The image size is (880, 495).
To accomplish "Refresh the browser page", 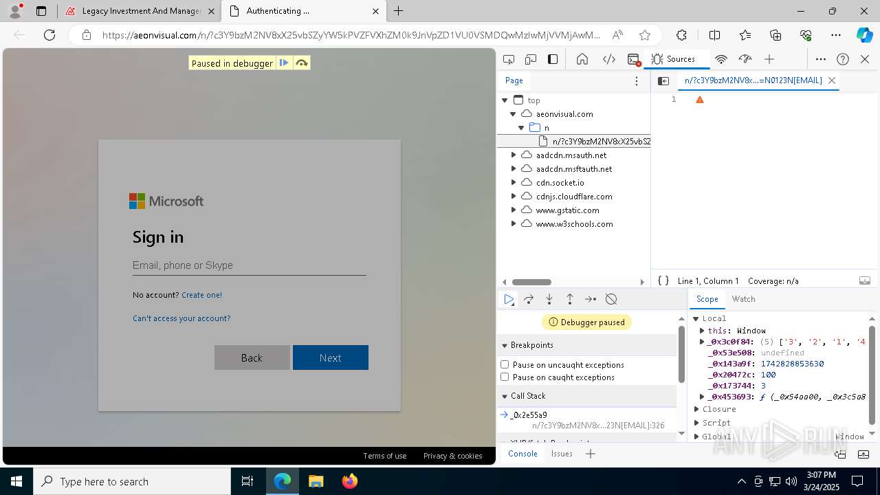I will coord(49,35).
